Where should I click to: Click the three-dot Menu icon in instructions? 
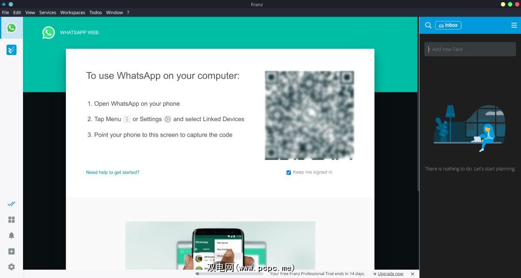(x=127, y=119)
